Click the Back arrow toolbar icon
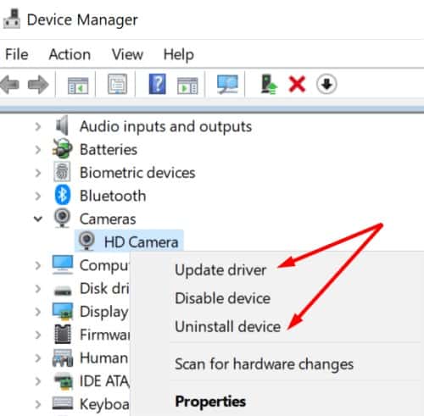Viewport: 424px width, 416px height. (10, 85)
